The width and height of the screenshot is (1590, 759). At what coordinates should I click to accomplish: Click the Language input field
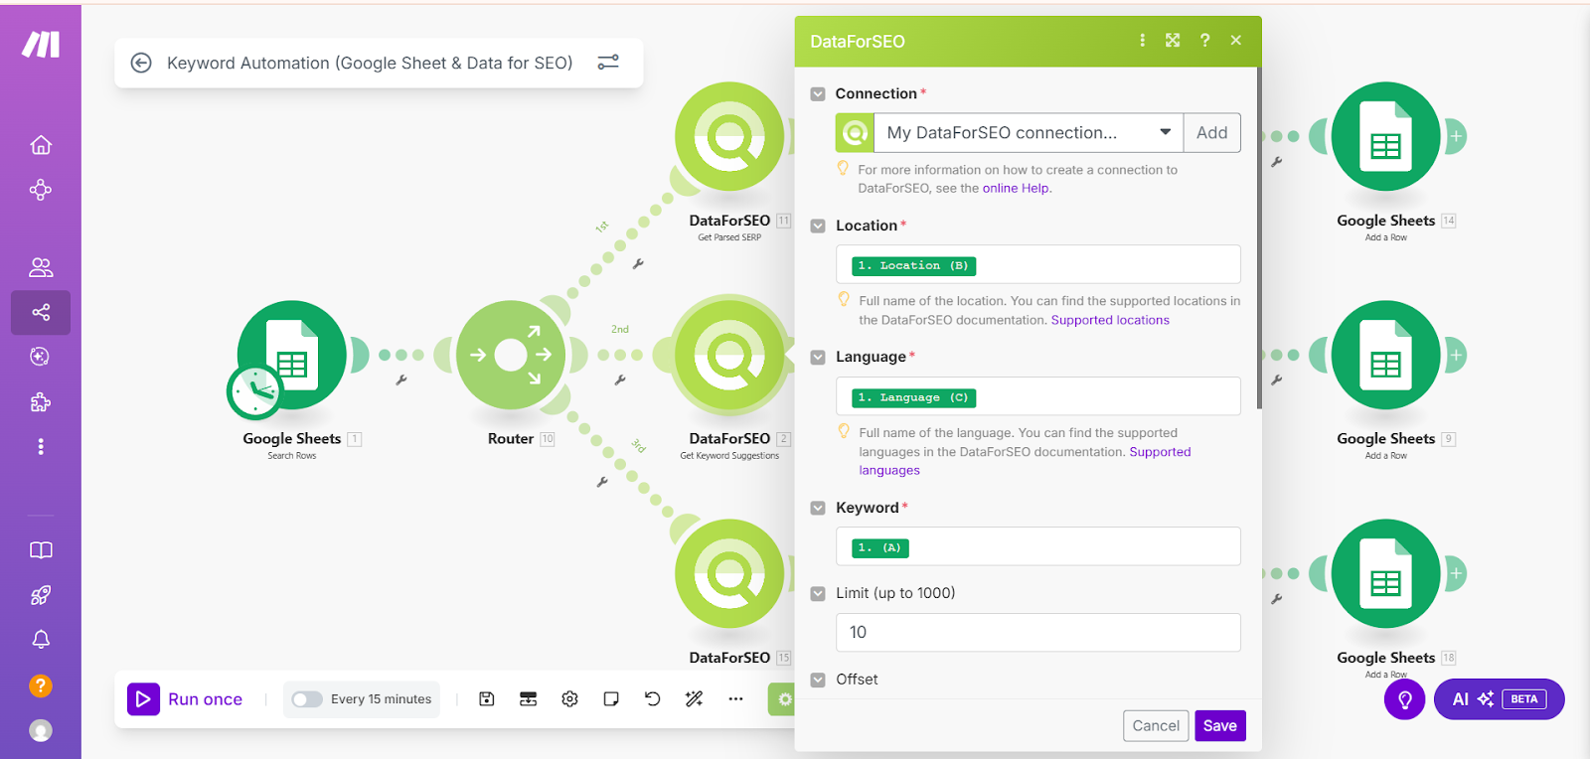tap(1038, 396)
